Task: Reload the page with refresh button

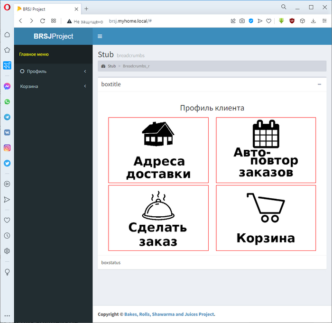Action: tap(43, 21)
